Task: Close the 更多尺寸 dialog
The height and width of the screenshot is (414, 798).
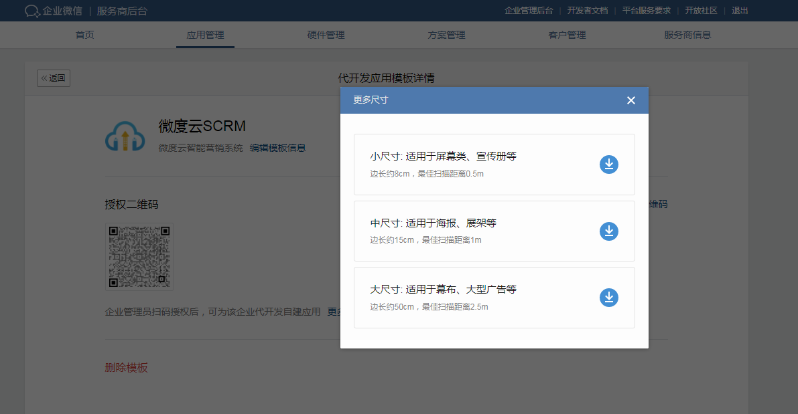Action: [631, 100]
